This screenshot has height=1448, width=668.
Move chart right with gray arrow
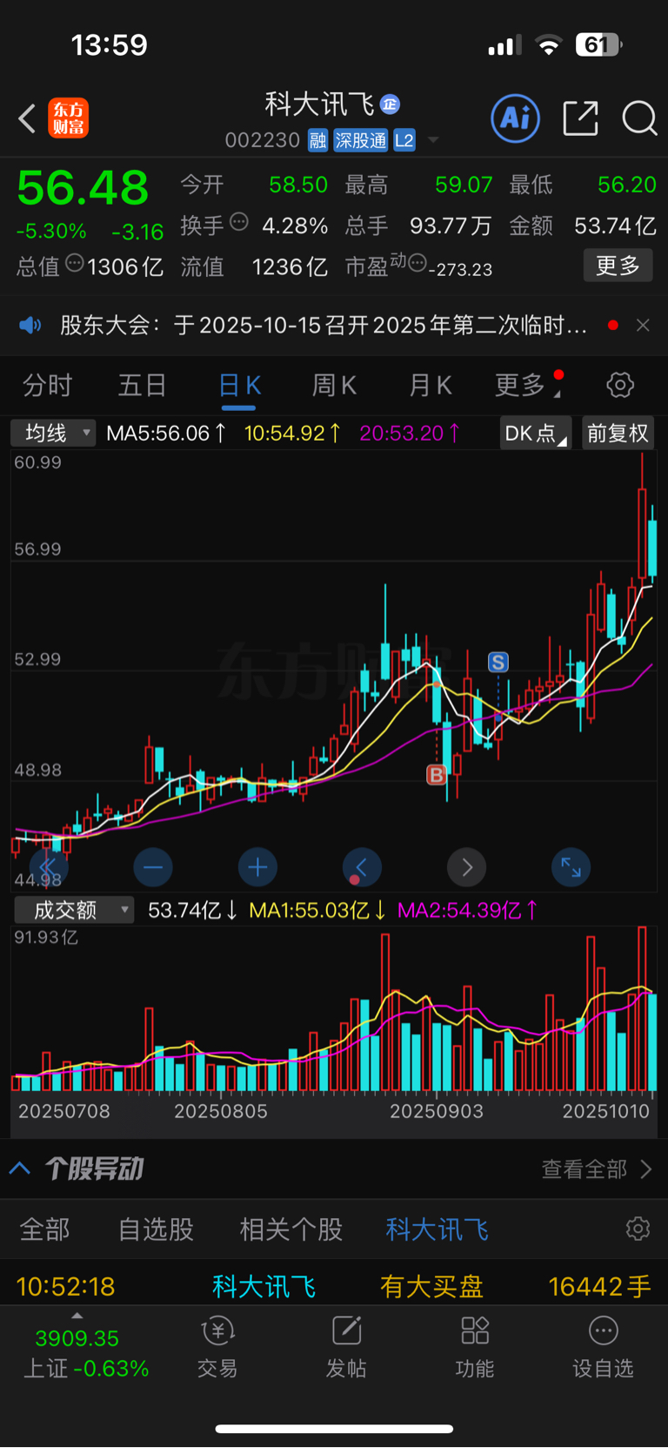(x=466, y=867)
